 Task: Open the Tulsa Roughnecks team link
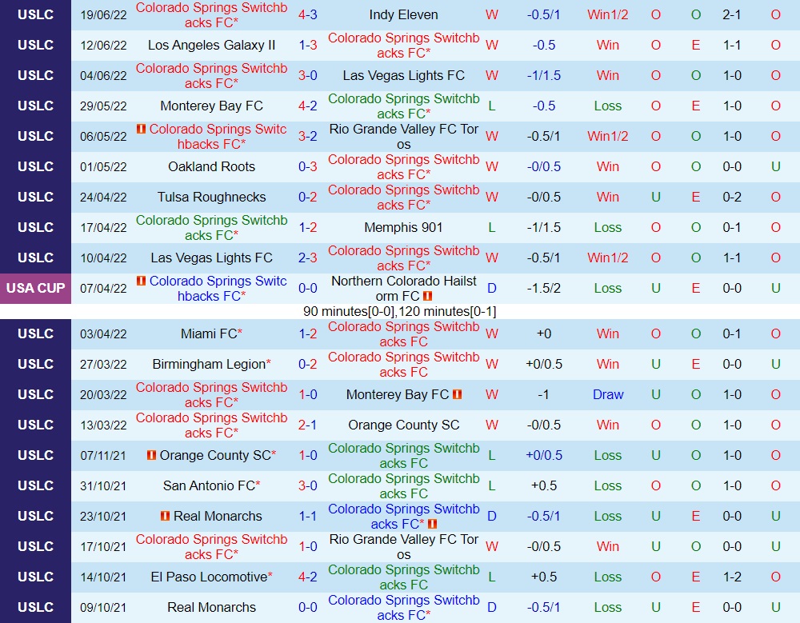click(212, 197)
